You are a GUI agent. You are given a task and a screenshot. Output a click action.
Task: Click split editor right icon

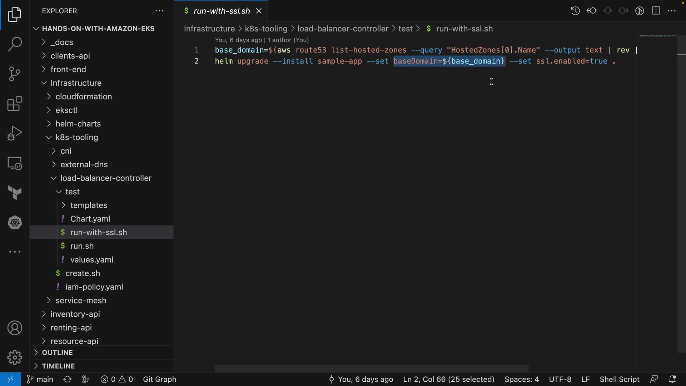click(x=656, y=11)
